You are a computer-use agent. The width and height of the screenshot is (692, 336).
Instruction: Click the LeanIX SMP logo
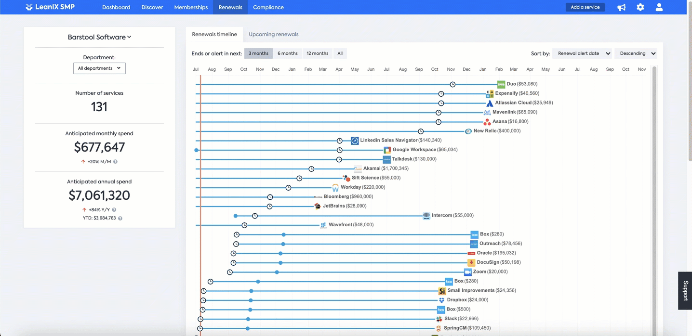(x=50, y=7)
